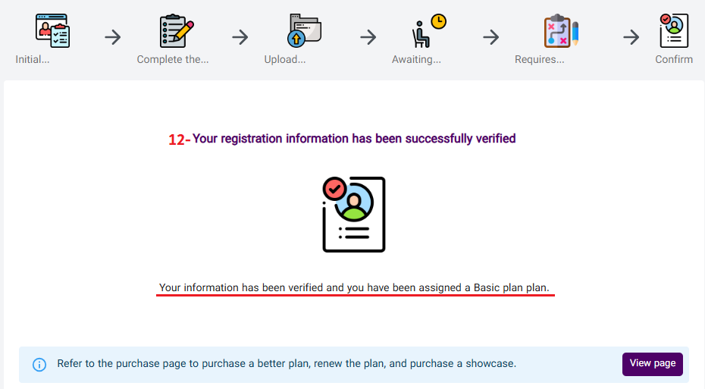
Task: Click the Initial registration step icon
Action: click(52, 31)
